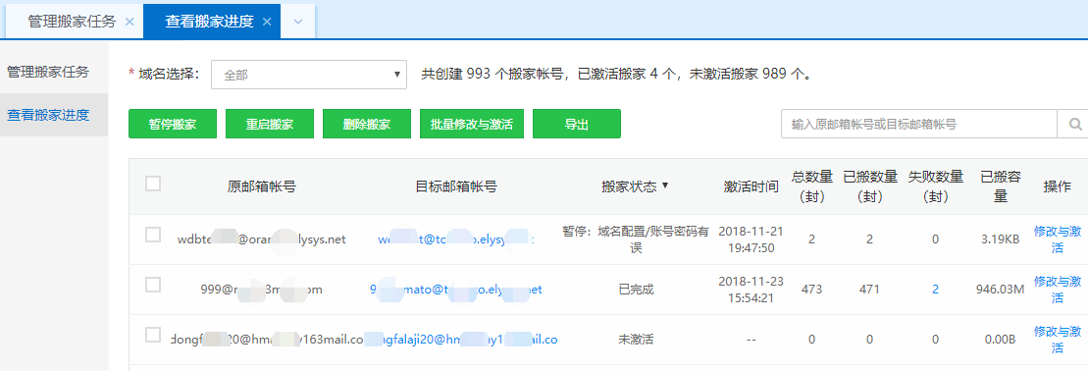The width and height of the screenshot is (1088, 371).
Task: Open the tab list chevron dropdown
Action: (298, 22)
